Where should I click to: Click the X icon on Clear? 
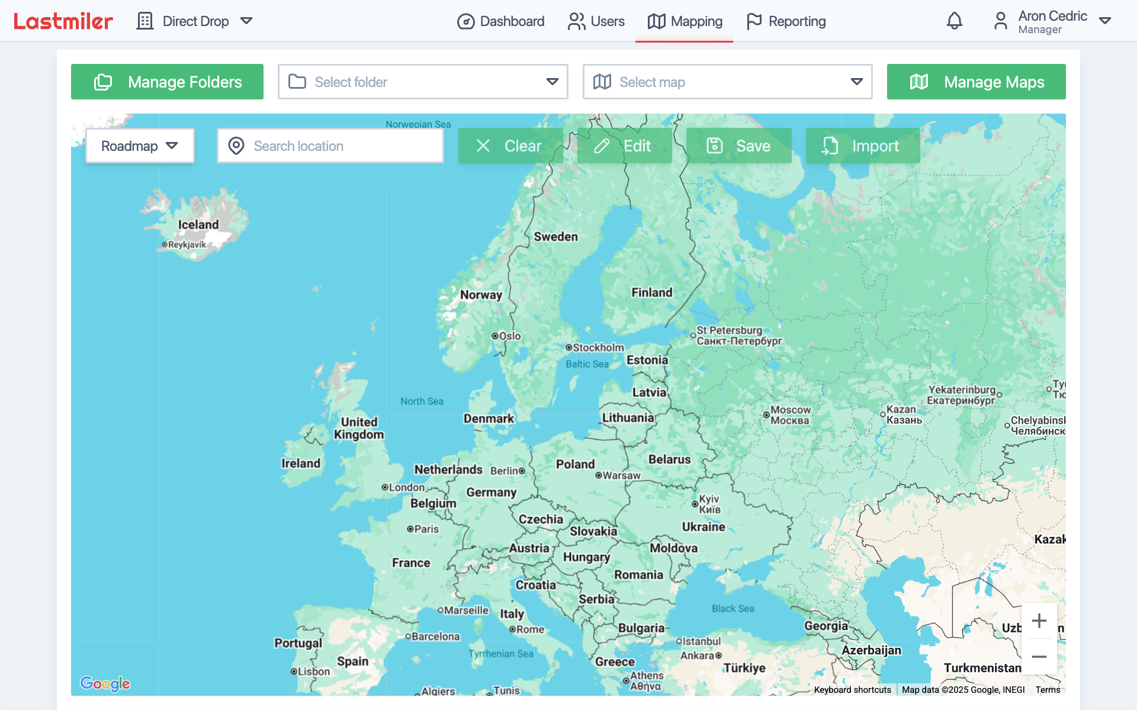[483, 146]
